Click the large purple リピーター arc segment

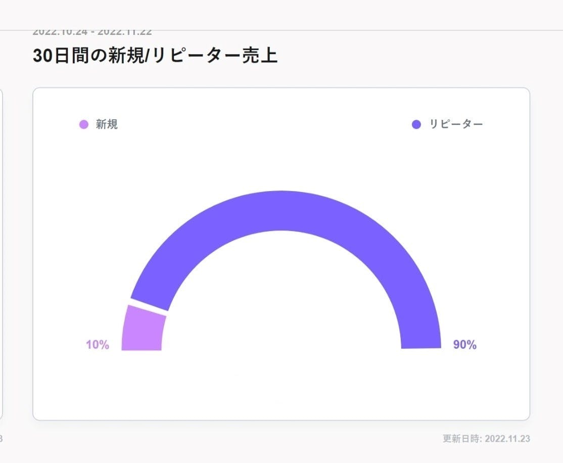coord(281,210)
